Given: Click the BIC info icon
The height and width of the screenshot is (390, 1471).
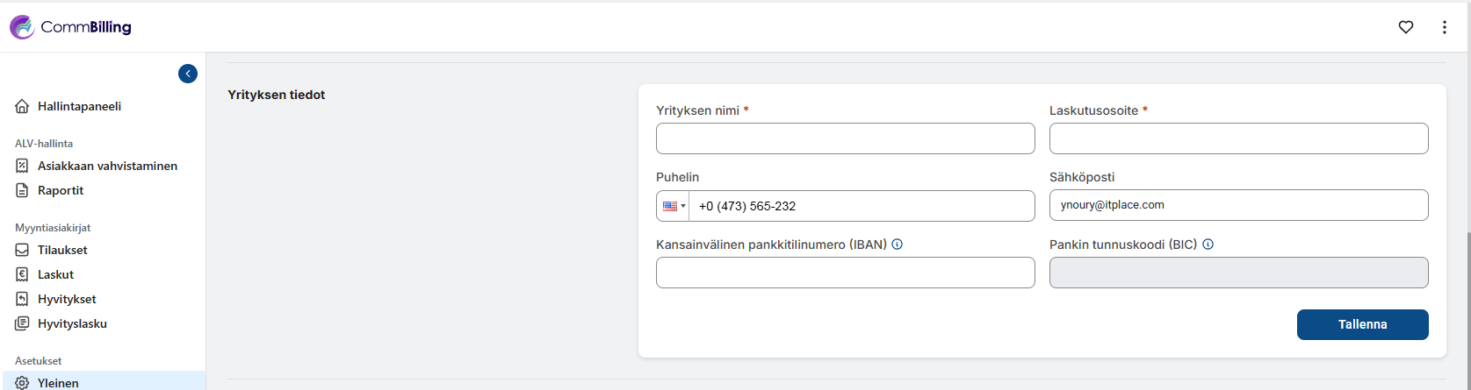Looking at the screenshot, I should coord(1208,245).
